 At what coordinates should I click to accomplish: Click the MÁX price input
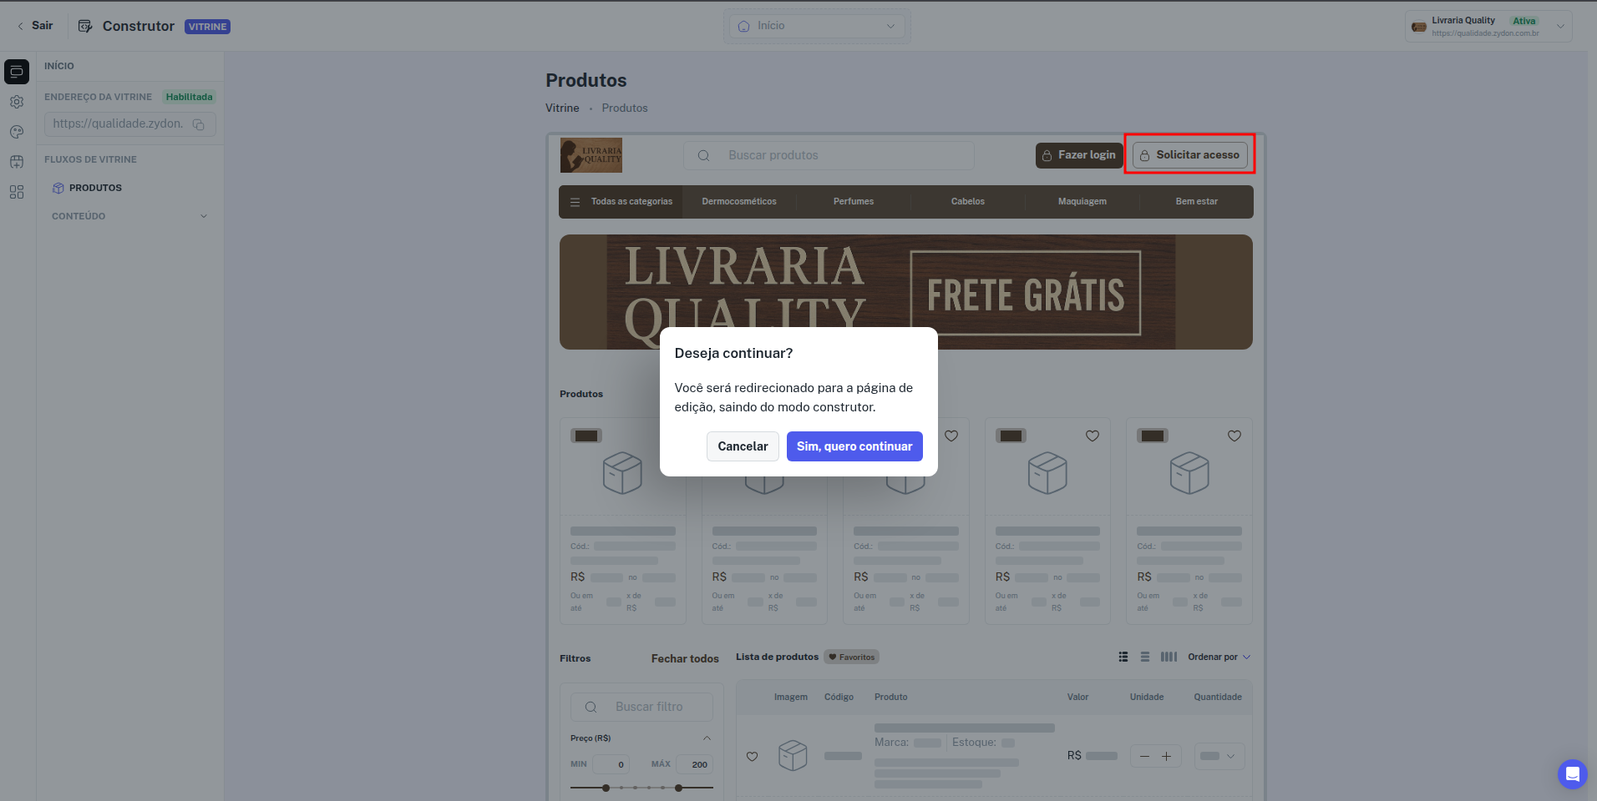[694, 764]
